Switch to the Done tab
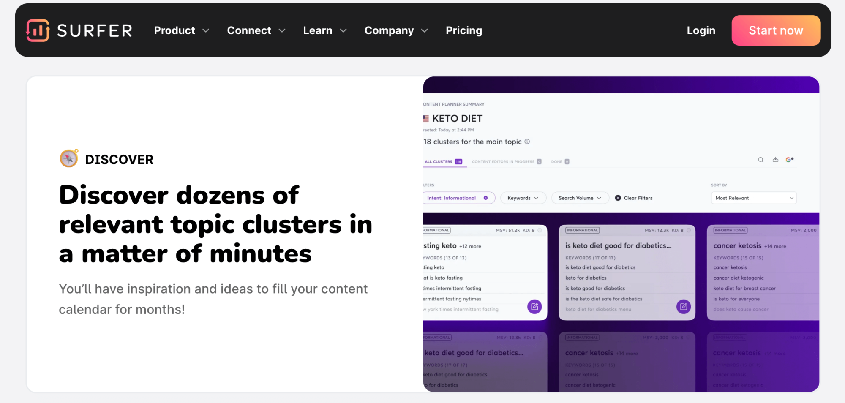 (556, 161)
